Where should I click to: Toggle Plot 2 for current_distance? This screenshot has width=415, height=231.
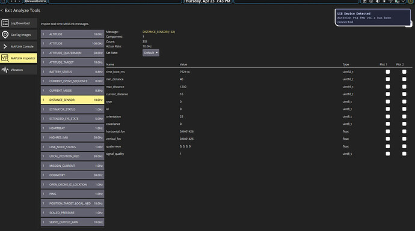click(404, 94)
